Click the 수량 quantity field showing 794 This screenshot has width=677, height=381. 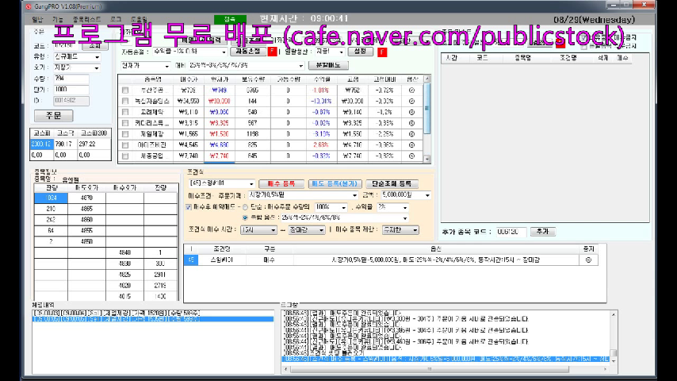tap(71, 79)
